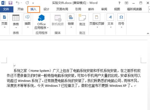The height and width of the screenshot is (110, 150).
Task: Expand the 表格 dropdown arrow
Action: coord(16,28)
